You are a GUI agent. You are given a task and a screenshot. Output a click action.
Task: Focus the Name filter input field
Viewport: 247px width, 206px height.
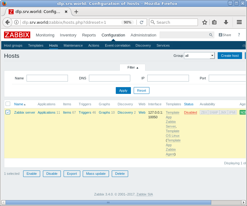(47, 78)
